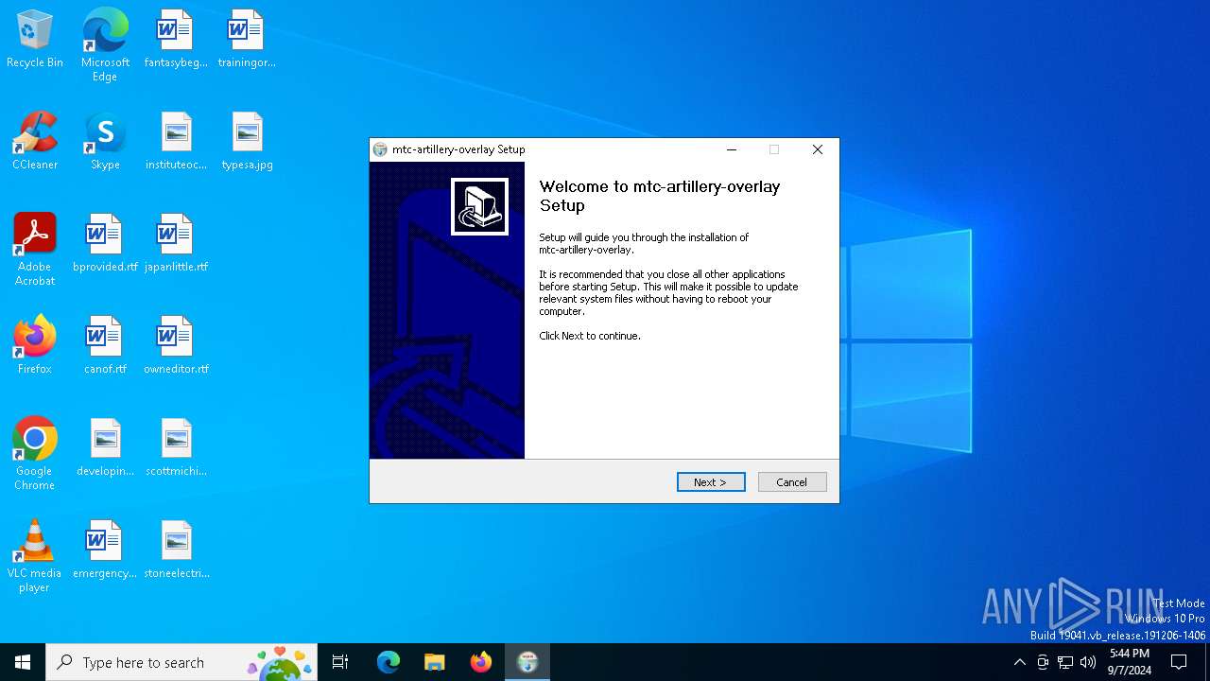1210x681 pixels.
Task: Select the canof.rtf document
Action: point(105,345)
